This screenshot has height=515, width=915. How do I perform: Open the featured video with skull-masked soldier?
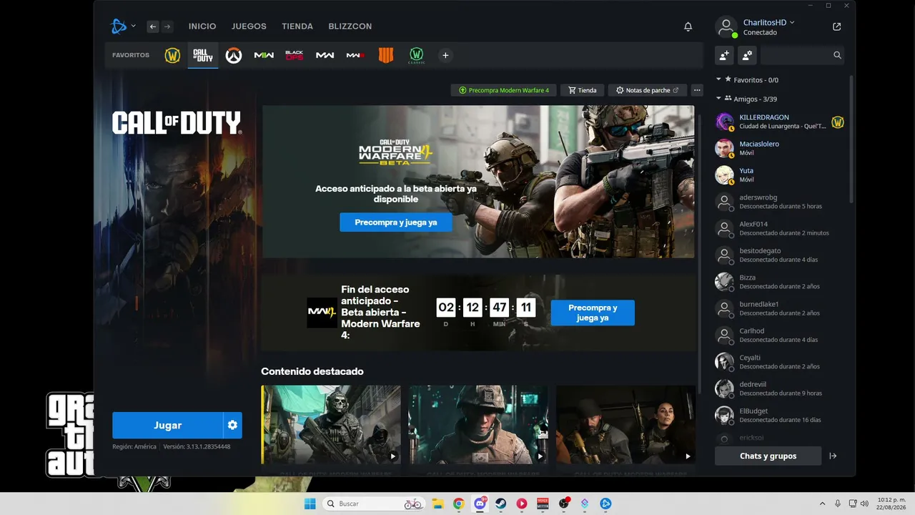tap(331, 425)
